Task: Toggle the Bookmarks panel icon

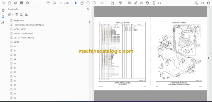Action: 3,16
